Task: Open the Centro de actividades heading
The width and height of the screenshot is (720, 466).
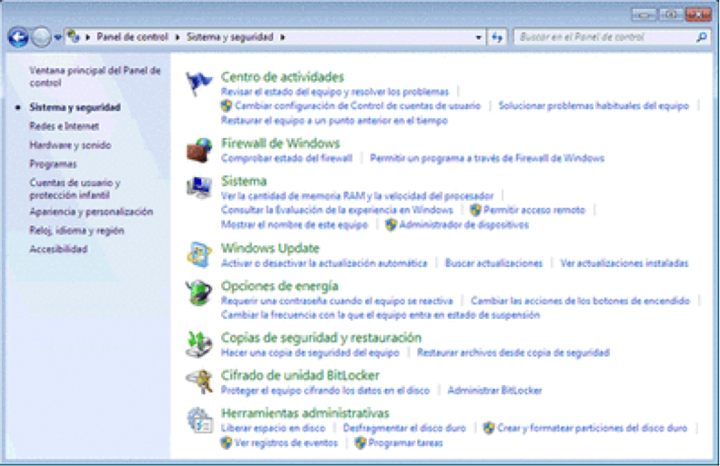Action: tap(282, 76)
